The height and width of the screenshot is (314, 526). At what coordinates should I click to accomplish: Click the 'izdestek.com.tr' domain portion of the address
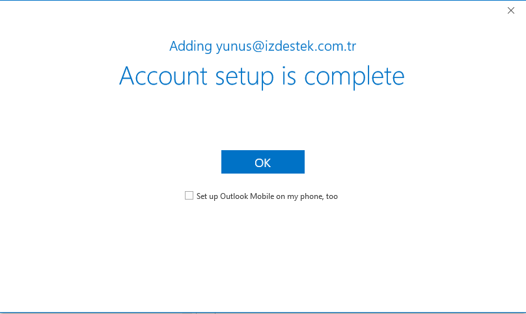tap(311, 46)
